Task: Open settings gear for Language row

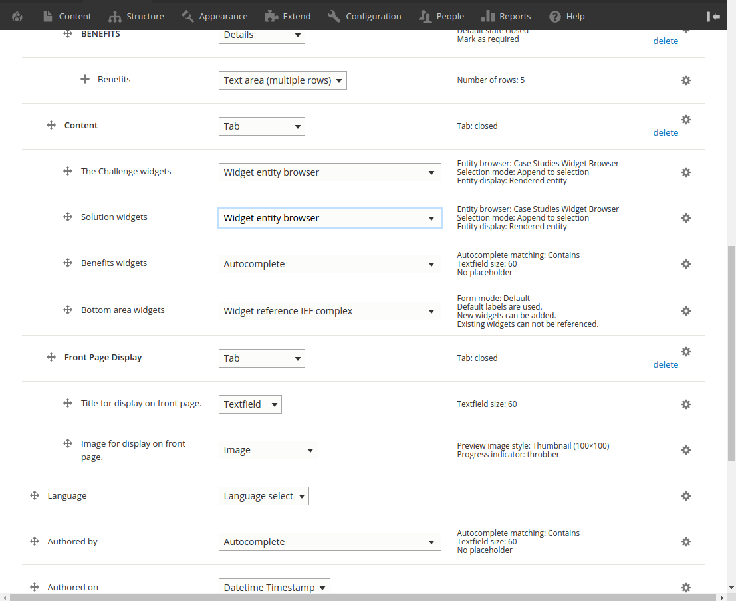Action: point(685,496)
